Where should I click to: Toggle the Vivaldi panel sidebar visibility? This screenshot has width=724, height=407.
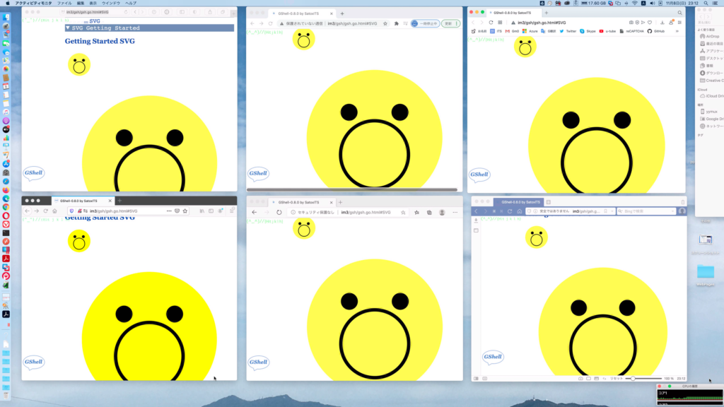pos(476,378)
